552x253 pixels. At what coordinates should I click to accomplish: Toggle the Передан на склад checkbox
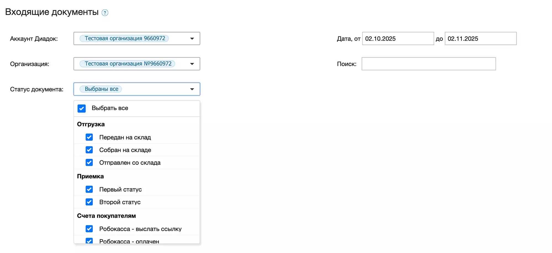89,137
